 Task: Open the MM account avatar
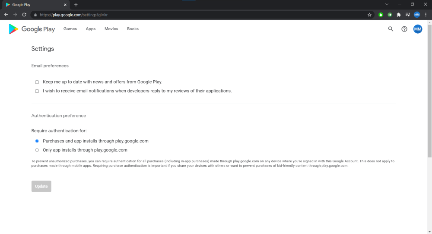tap(417, 29)
